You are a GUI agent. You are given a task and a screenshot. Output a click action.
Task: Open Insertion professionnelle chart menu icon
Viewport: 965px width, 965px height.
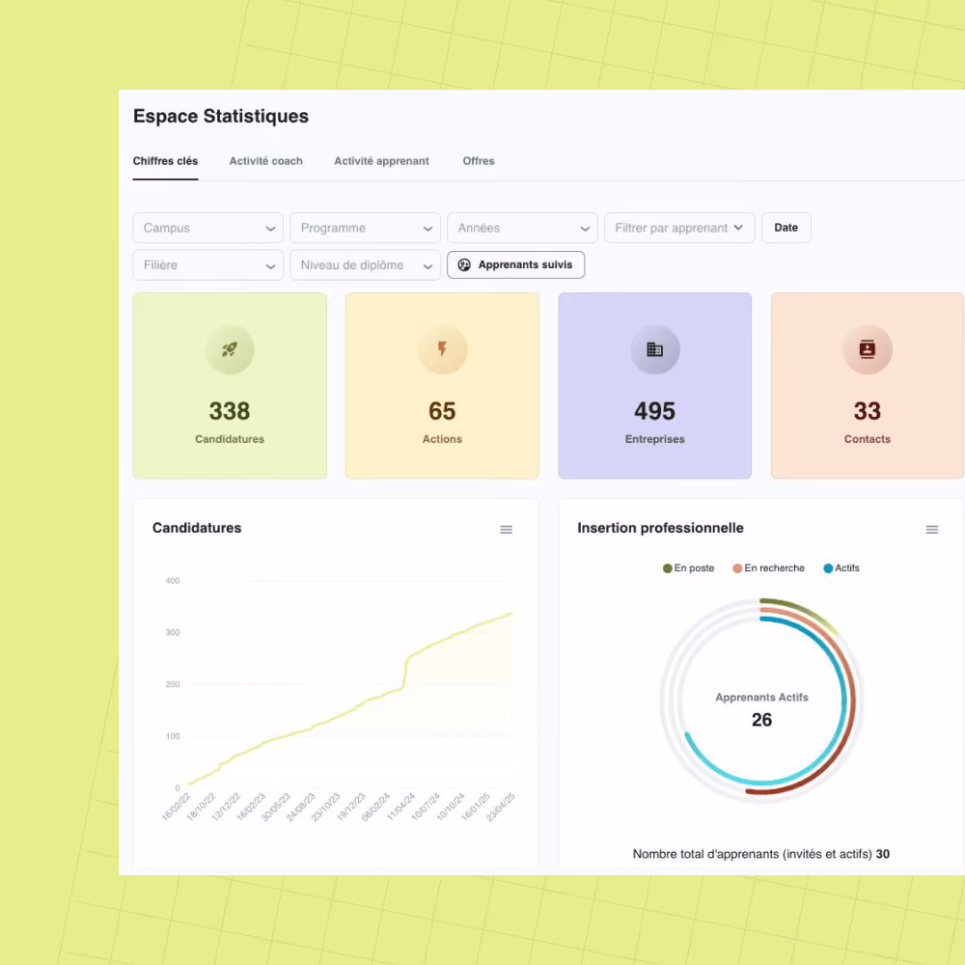932,529
